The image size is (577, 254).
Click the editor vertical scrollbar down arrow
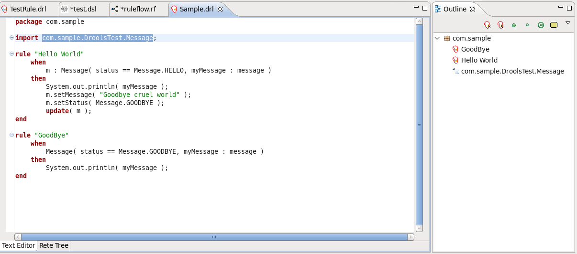click(419, 229)
